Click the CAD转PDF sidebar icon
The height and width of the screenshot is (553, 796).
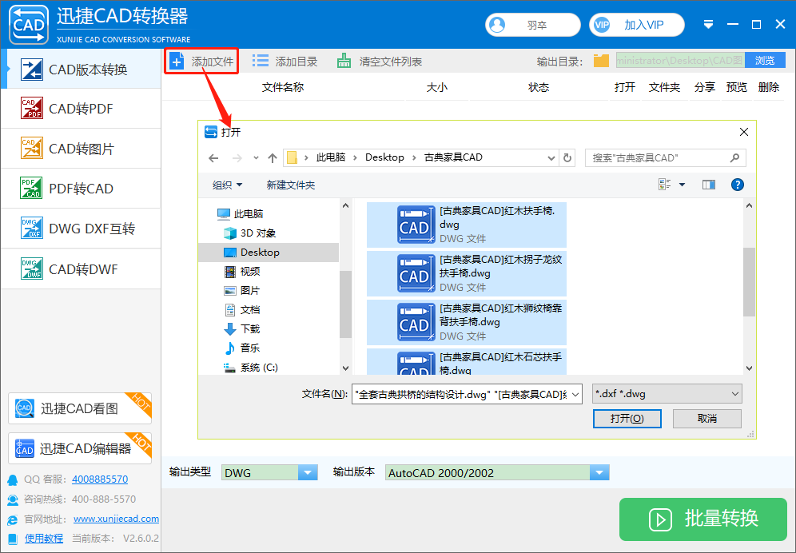click(31, 108)
